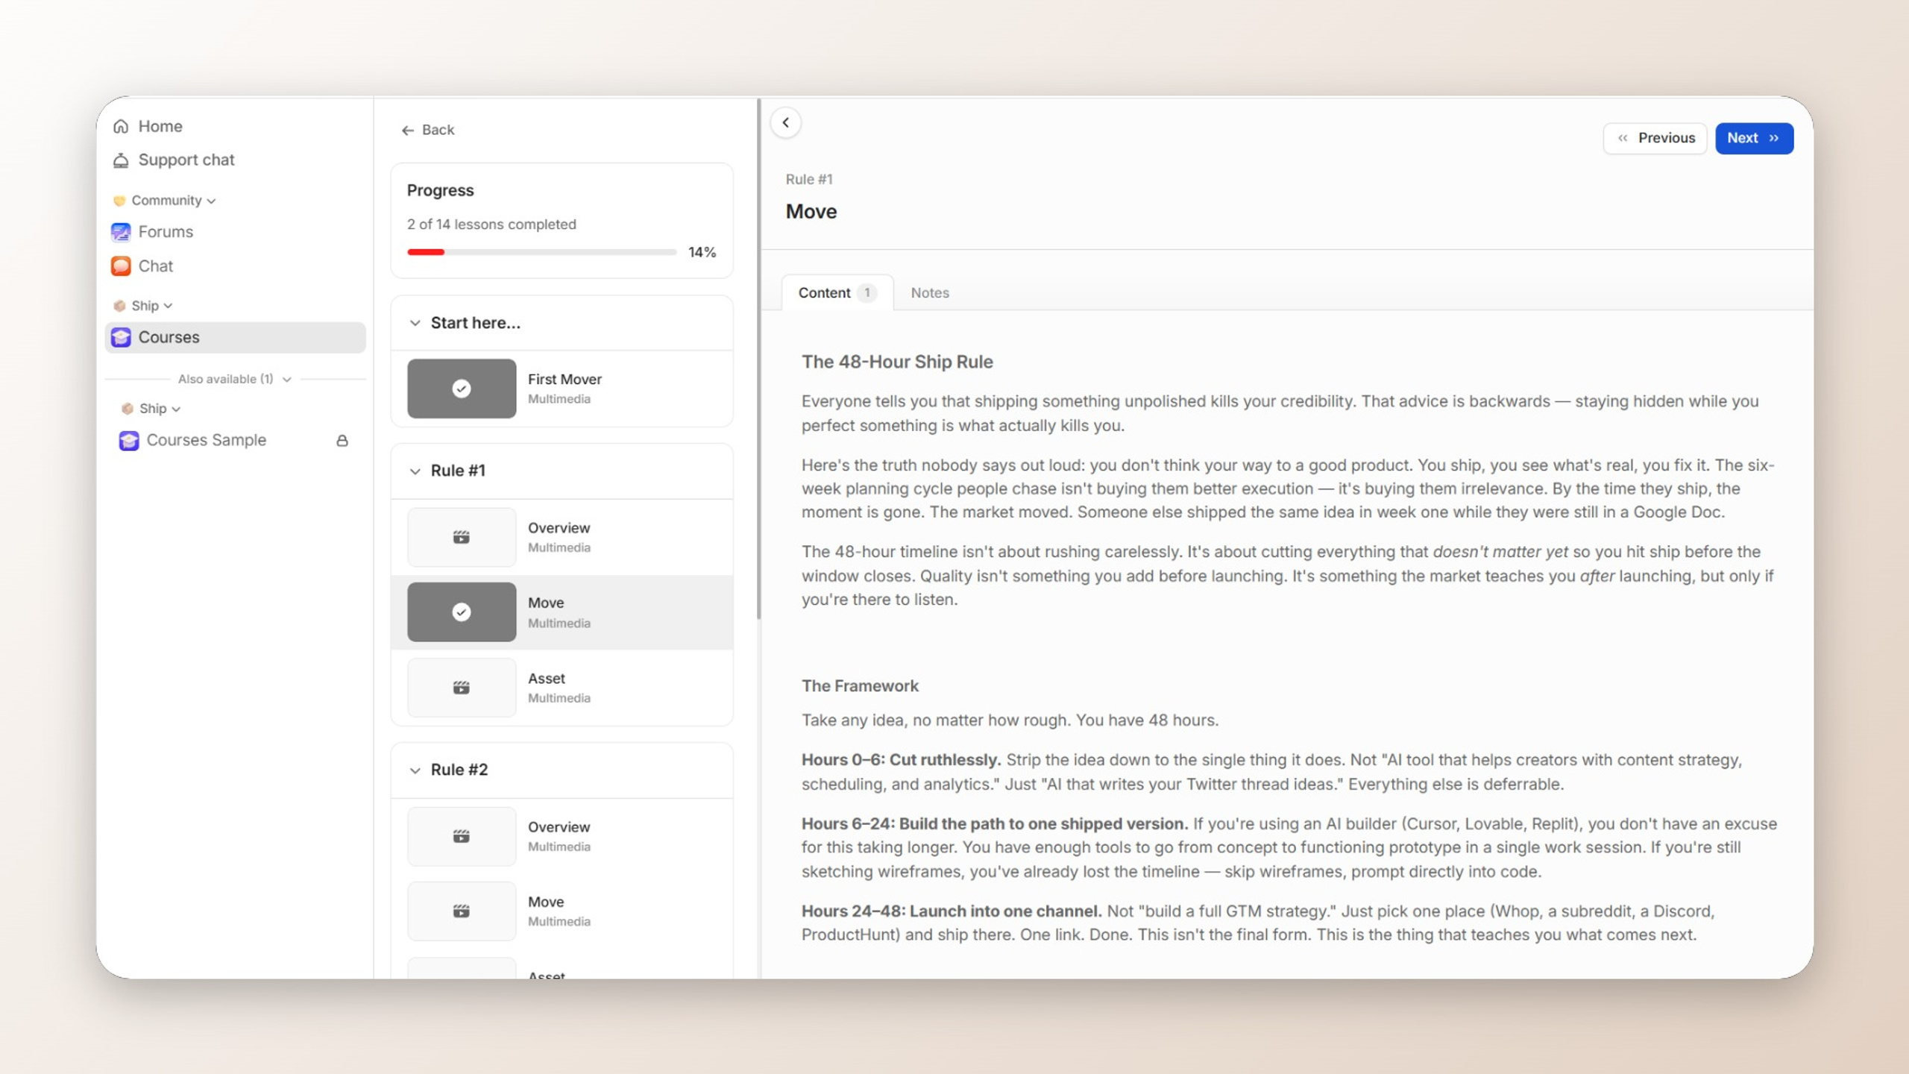Click the Previous button

pyautogui.click(x=1655, y=138)
